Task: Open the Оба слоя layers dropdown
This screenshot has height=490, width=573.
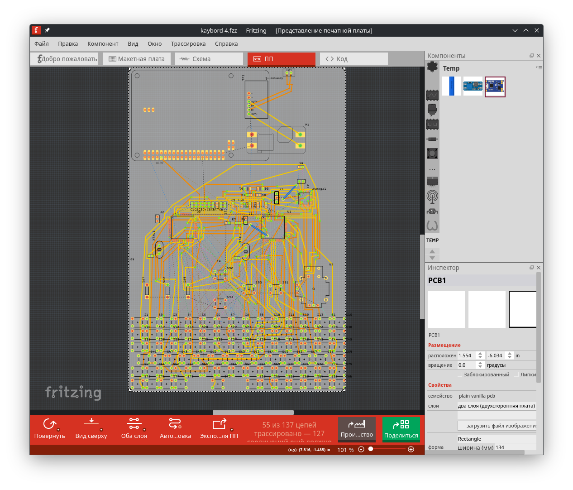Action: tap(144, 430)
